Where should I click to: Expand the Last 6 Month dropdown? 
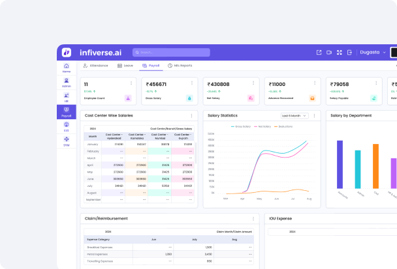pyautogui.click(x=294, y=116)
